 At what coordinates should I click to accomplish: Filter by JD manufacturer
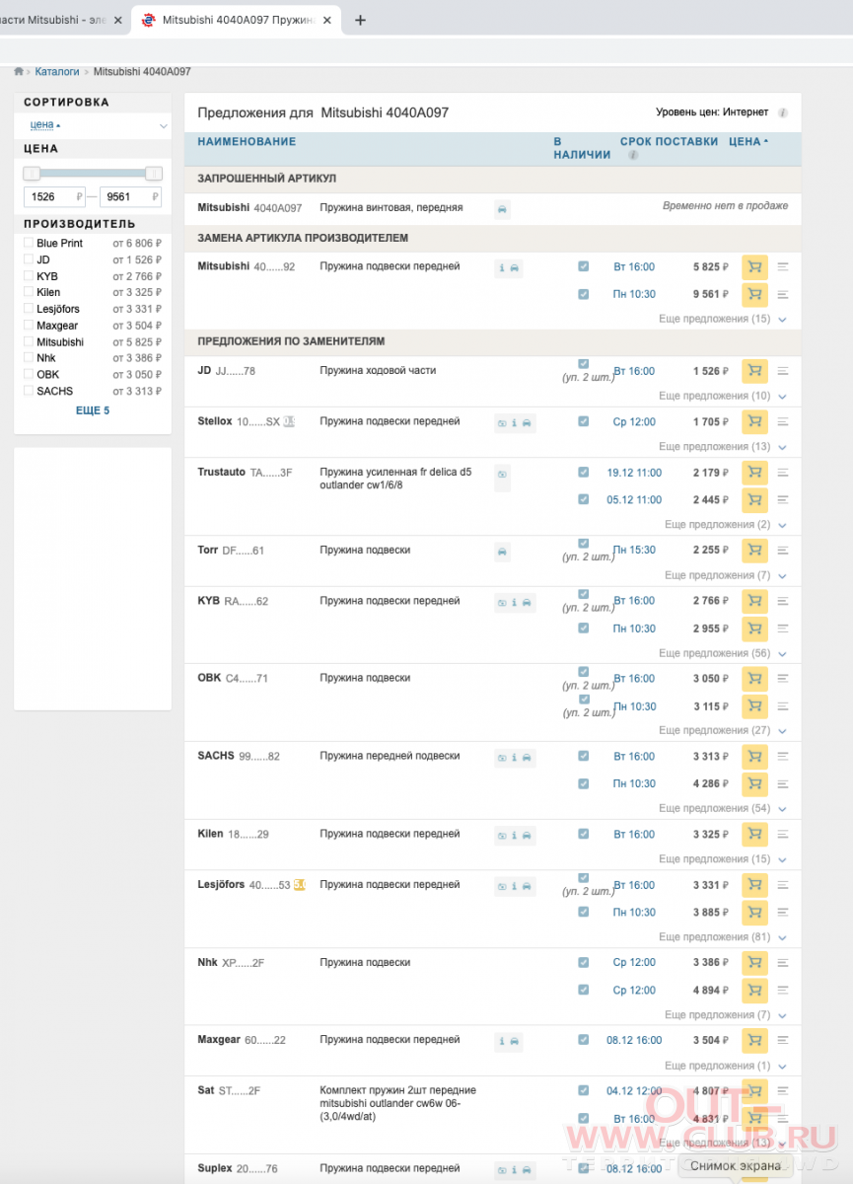(29, 259)
